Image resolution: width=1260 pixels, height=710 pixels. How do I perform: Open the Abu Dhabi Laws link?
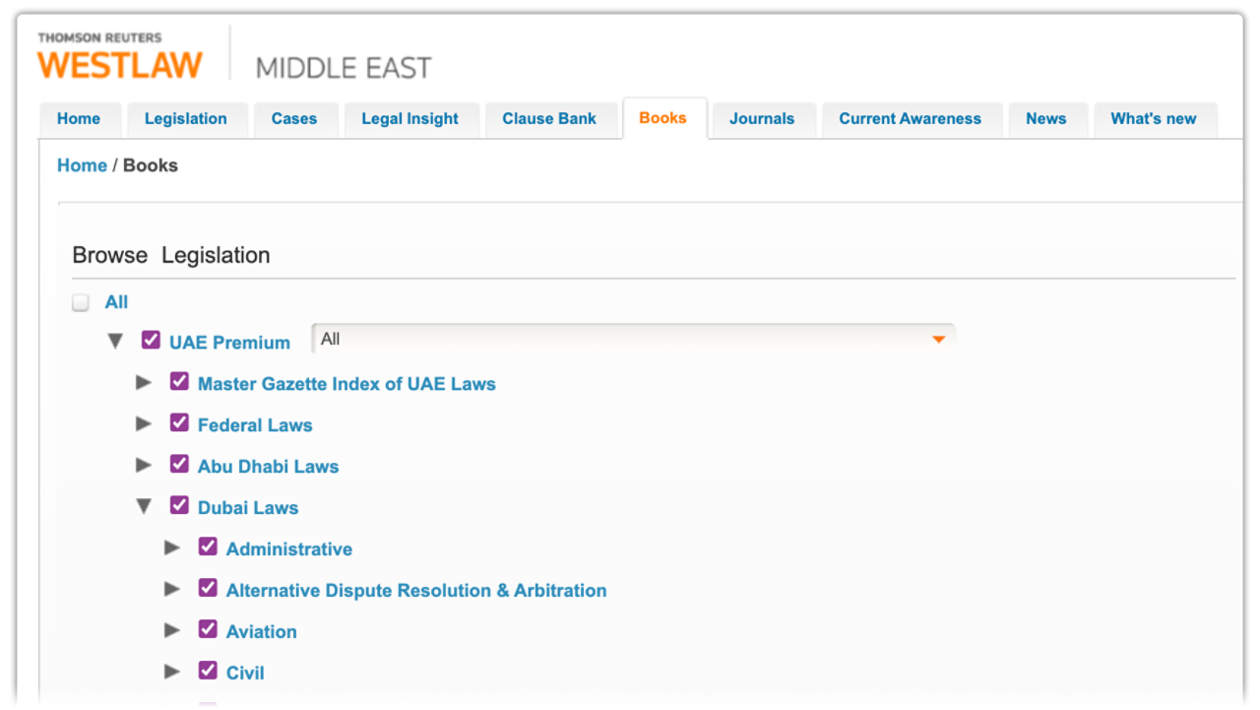pyautogui.click(x=268, y=467)
